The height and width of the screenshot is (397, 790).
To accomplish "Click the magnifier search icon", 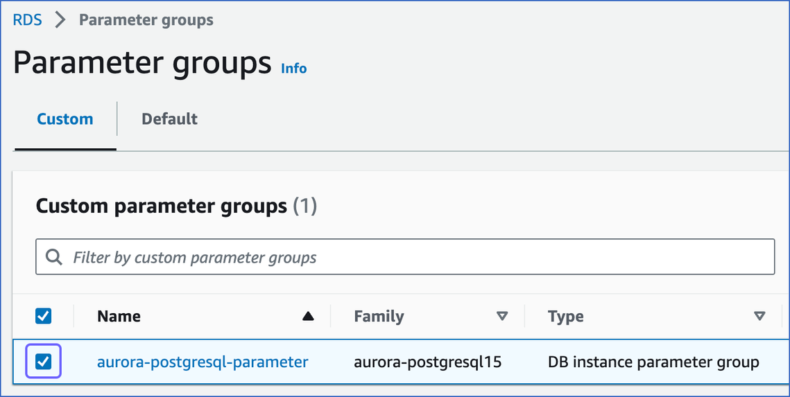I will coord(53,257).
